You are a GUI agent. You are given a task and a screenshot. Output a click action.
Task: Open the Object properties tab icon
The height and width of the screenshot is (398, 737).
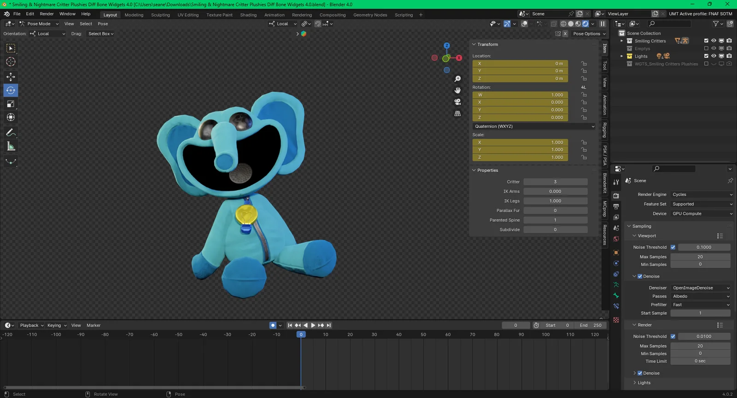point(616,252)
